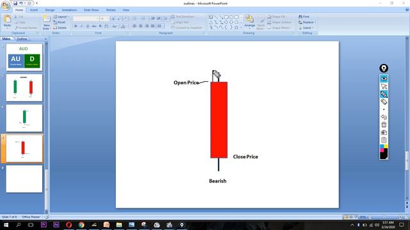This screenshot has height=230, width=410.
Task: Toggle Text Shadow formatting
Action: [x=100, y=26]
